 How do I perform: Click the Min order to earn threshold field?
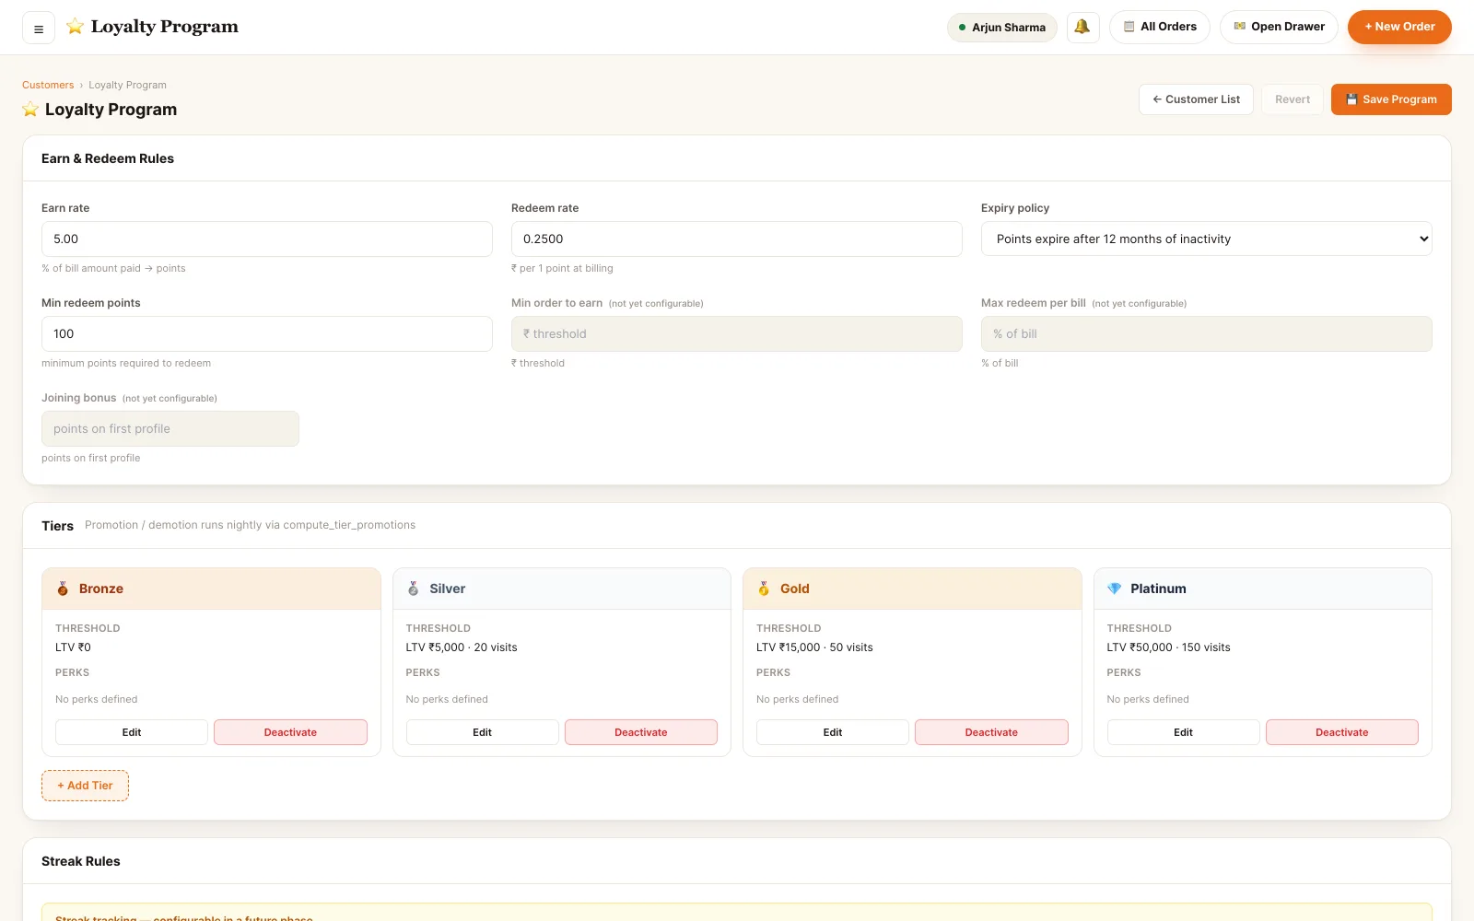pyautogui.click(x=737, y=333)
